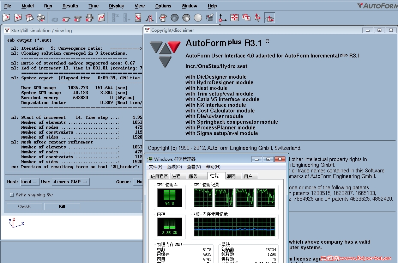Open the Use 4 cores SMP dropdown
The image size is (398, 263).
(71, 182)
